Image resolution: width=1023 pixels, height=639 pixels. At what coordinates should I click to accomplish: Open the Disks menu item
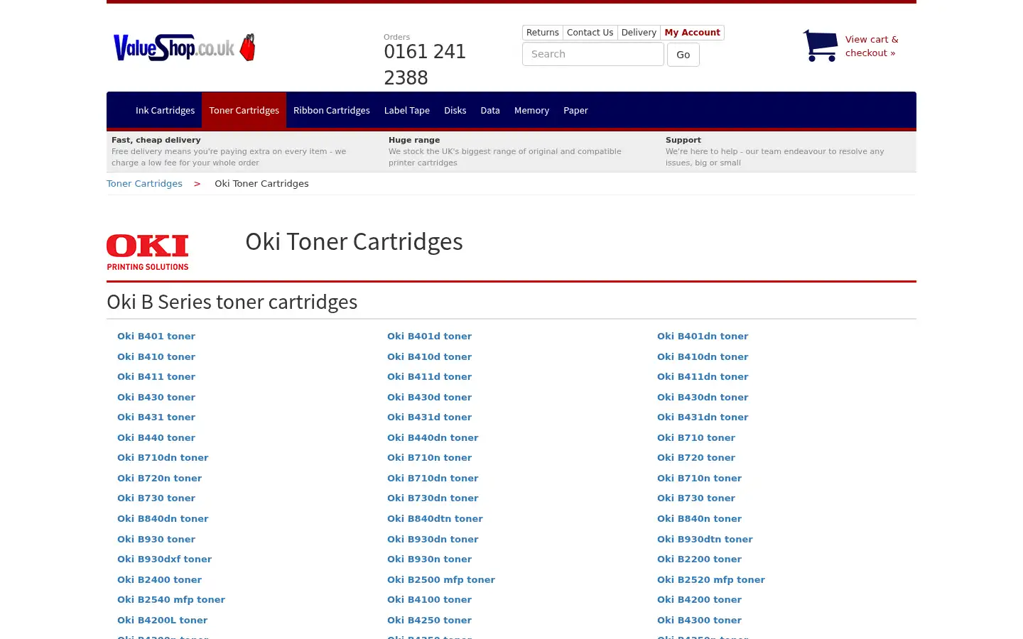(x=455, y=110)
